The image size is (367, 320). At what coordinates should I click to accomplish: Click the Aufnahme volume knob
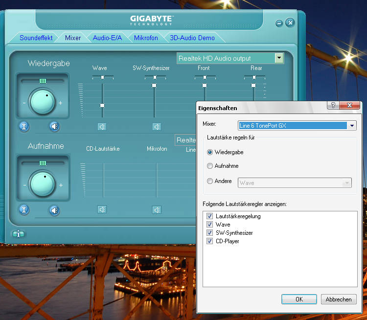pos(43,184)
